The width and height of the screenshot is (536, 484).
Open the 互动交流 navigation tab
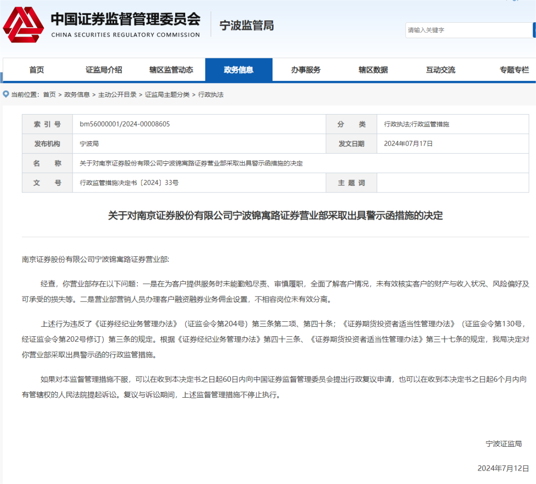(441, 70)
